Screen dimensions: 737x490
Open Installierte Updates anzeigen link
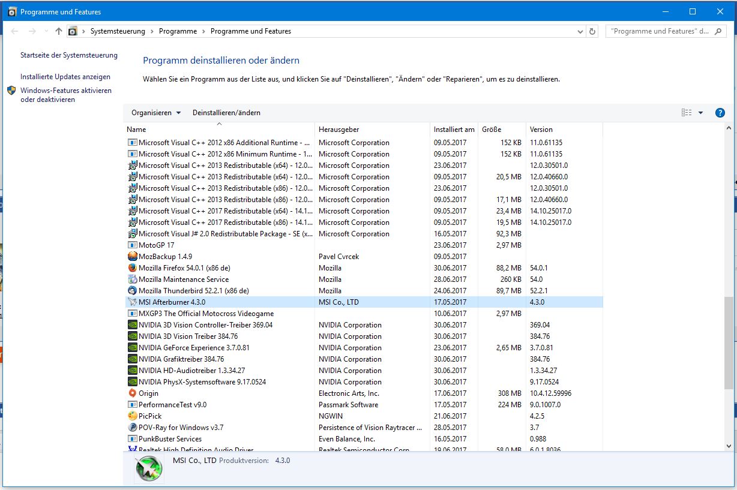tap(65, 77)
